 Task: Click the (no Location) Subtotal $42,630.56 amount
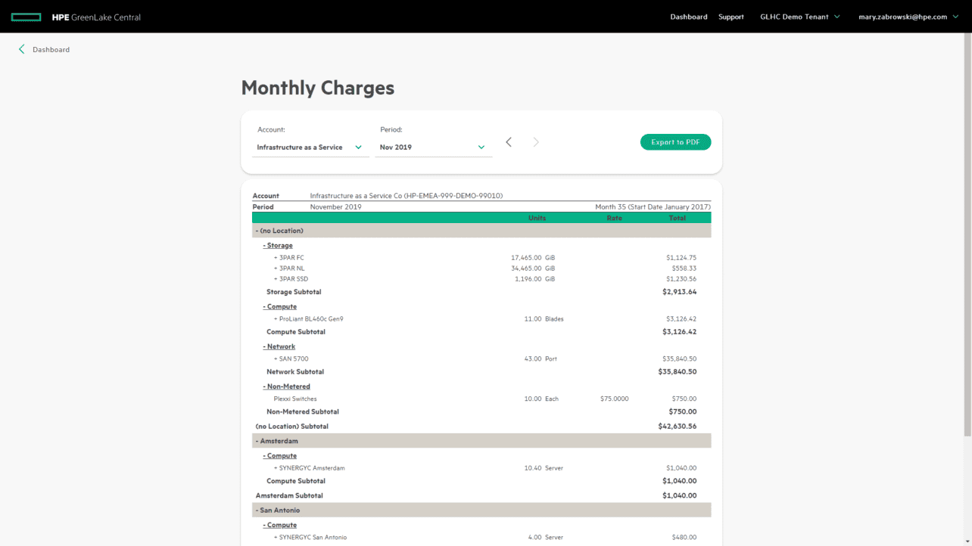[678, 427]
